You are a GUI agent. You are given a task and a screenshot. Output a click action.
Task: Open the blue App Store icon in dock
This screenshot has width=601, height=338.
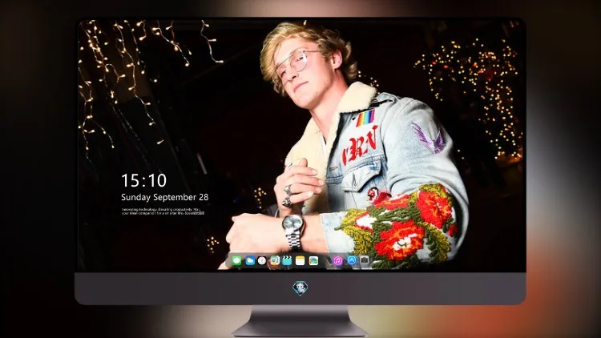click(x=352, y=260)
